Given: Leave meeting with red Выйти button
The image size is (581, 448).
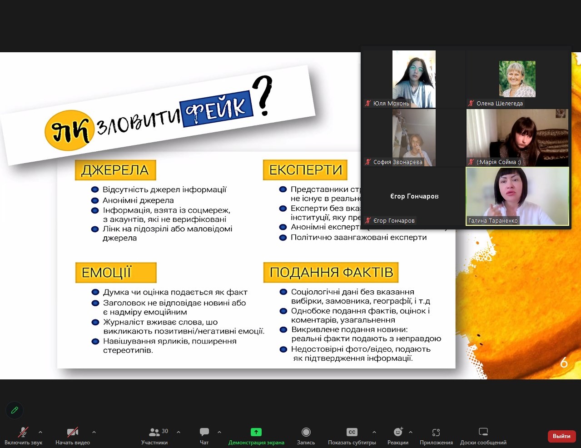Looking at the screenshot, I should coord(561,436).
